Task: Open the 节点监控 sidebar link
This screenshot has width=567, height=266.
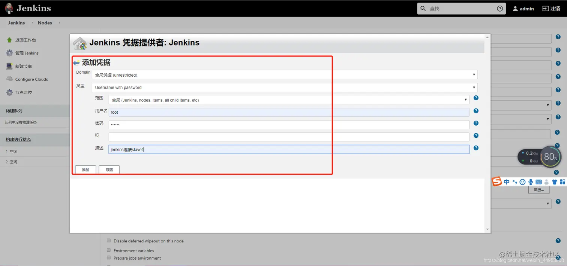Action: (24, 92)
